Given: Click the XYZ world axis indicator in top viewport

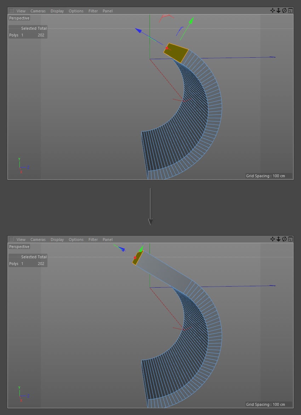Looking at the screenshot, I should tap(24, 166).
